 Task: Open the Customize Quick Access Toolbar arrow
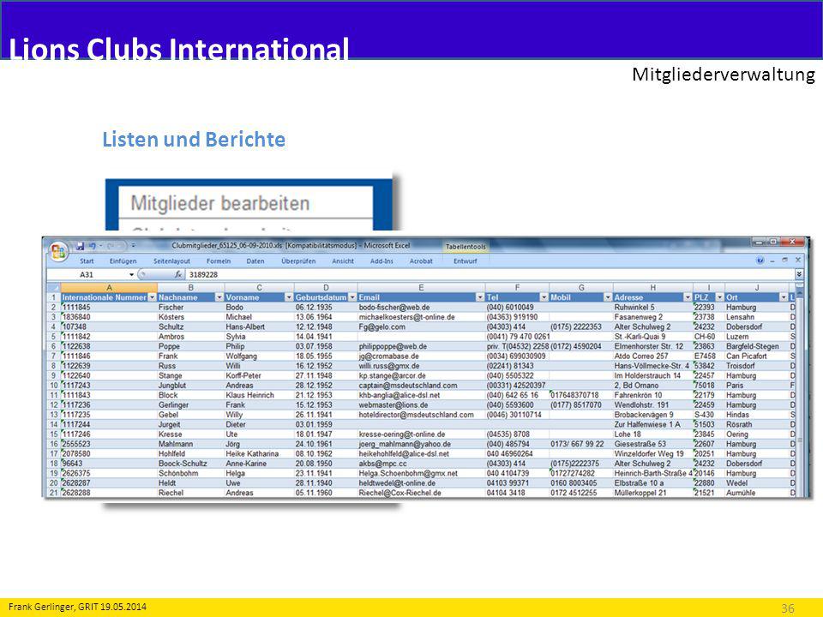[x=134, y=246]
